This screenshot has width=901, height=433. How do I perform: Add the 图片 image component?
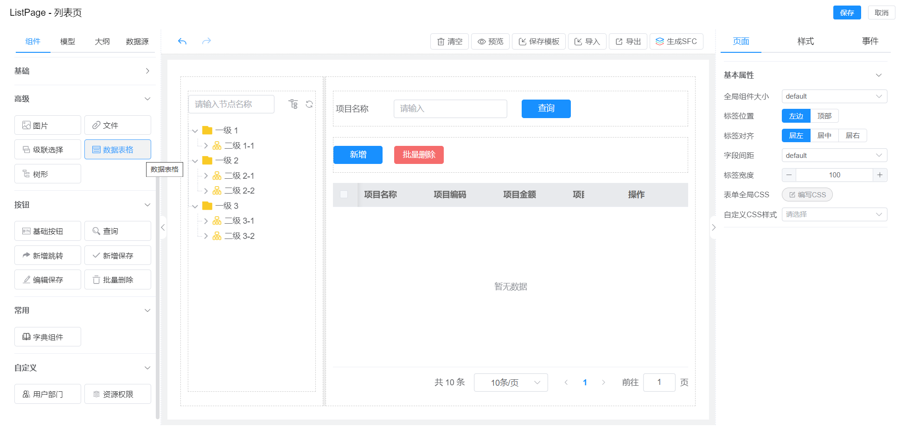pos(48,125)
